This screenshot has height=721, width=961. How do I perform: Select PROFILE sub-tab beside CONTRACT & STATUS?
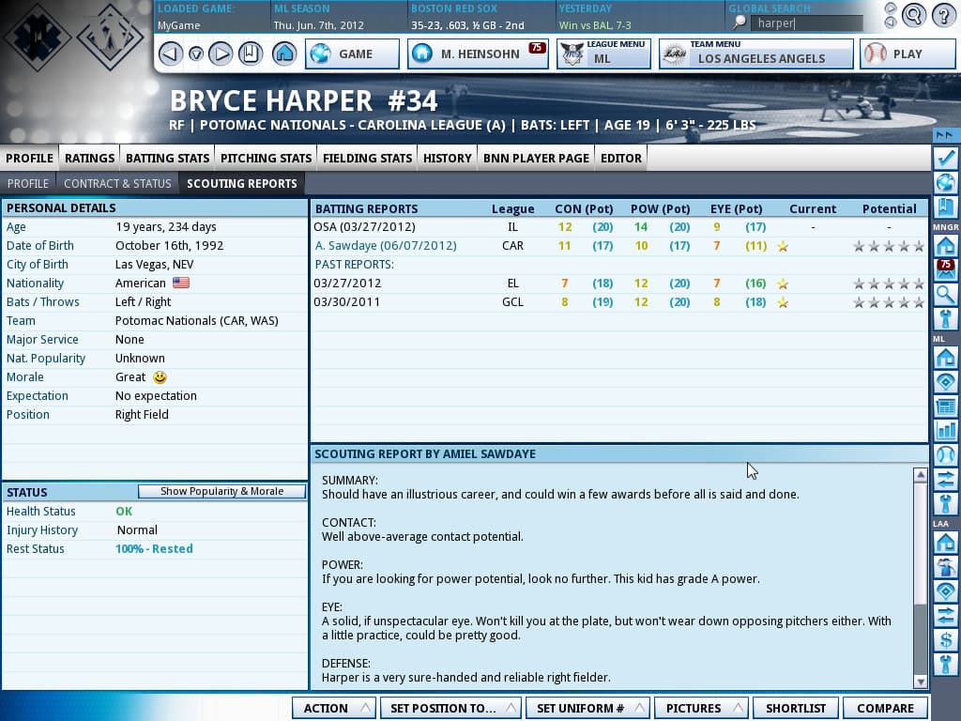[x=28, y=183]
